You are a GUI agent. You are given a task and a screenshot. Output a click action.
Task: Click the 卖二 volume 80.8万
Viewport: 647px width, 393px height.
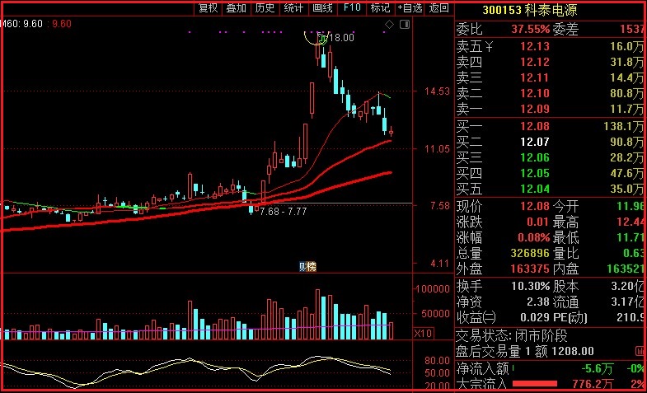[626, 93]
